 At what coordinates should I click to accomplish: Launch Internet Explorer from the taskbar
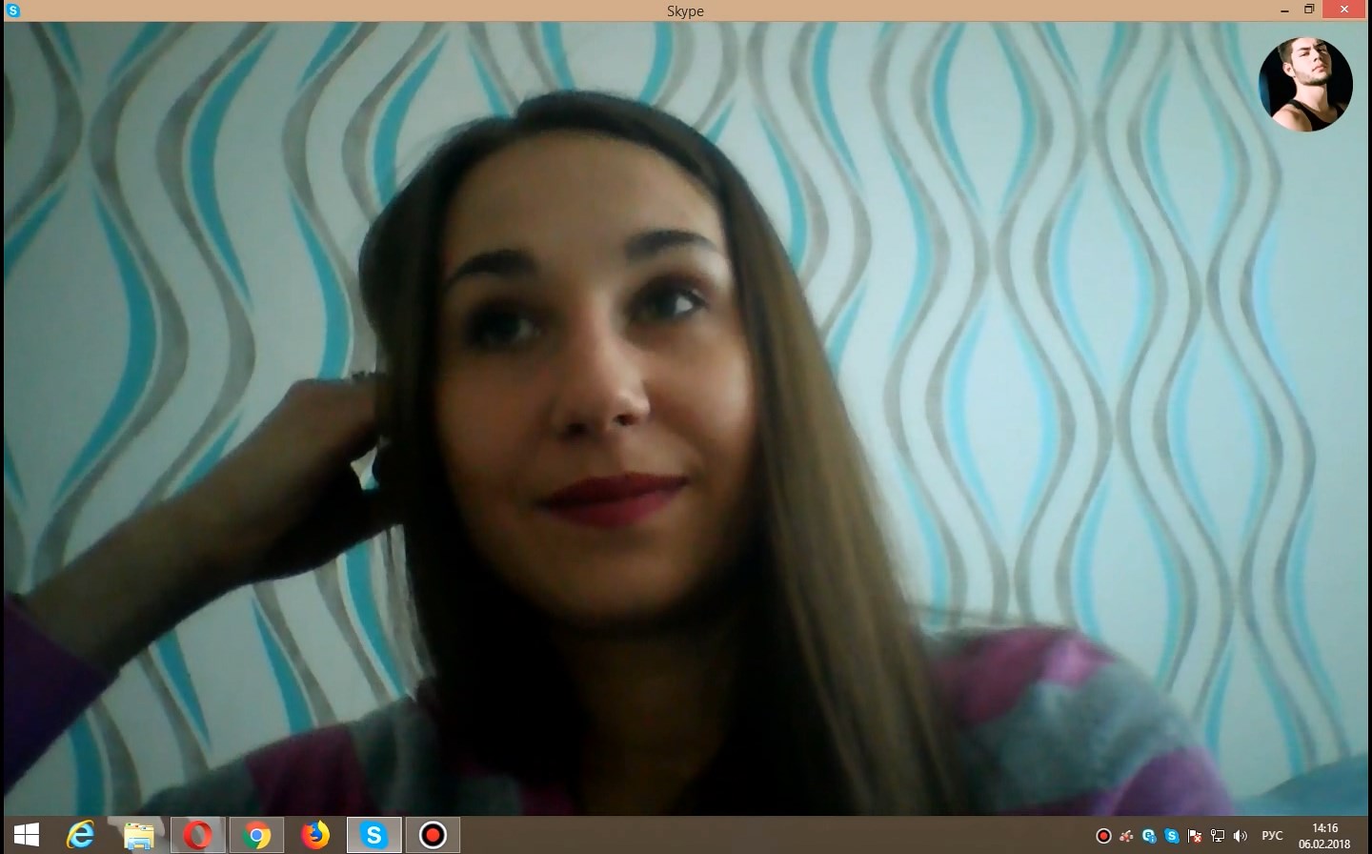[81, 836]
